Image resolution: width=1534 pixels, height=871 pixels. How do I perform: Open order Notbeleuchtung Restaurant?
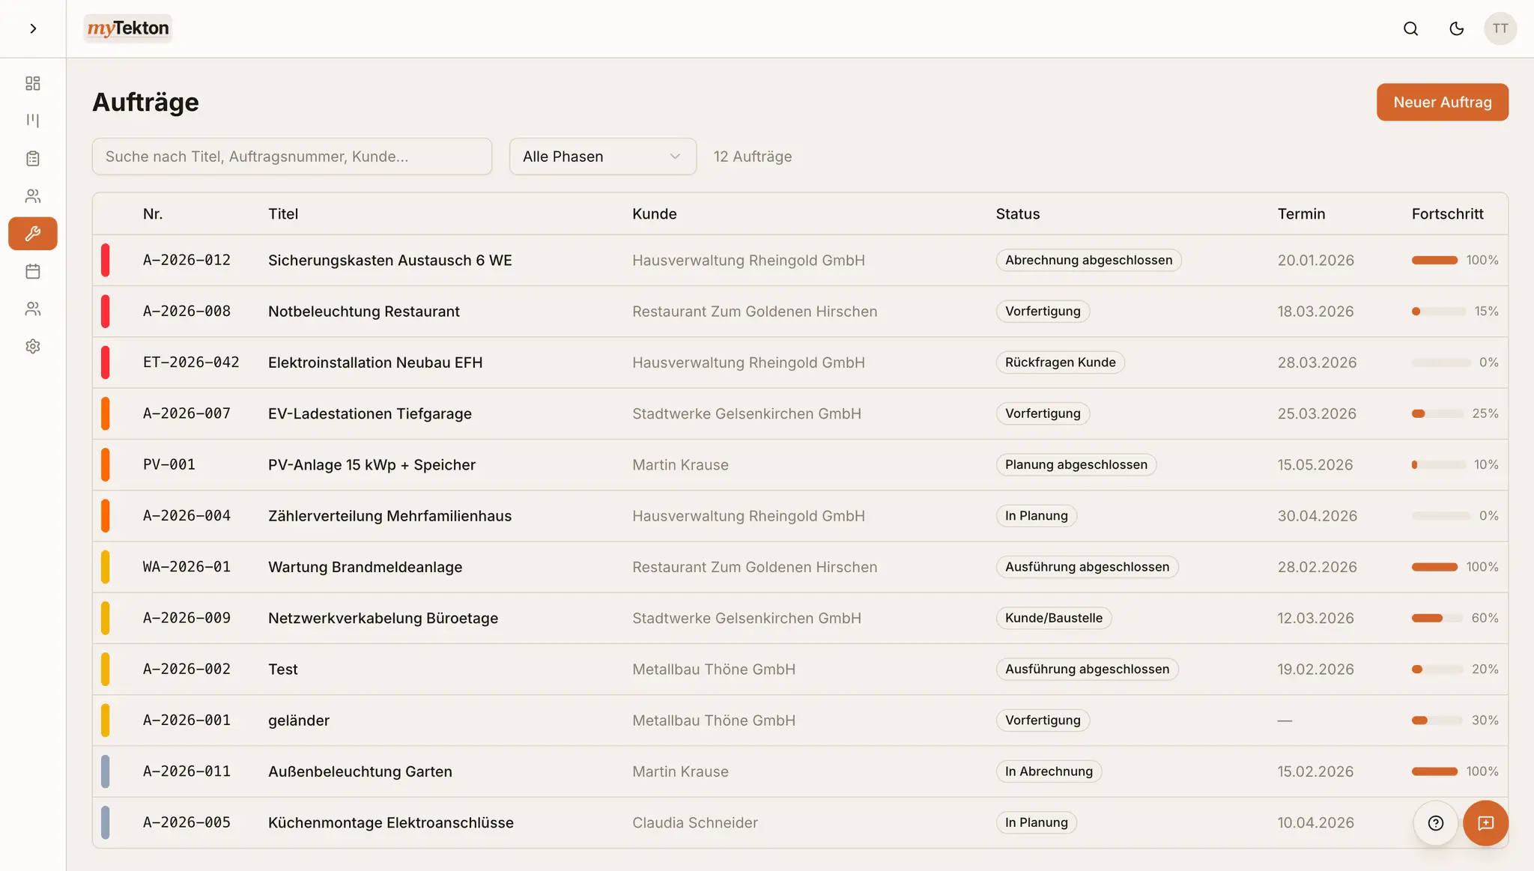click(x=364, y=312)
